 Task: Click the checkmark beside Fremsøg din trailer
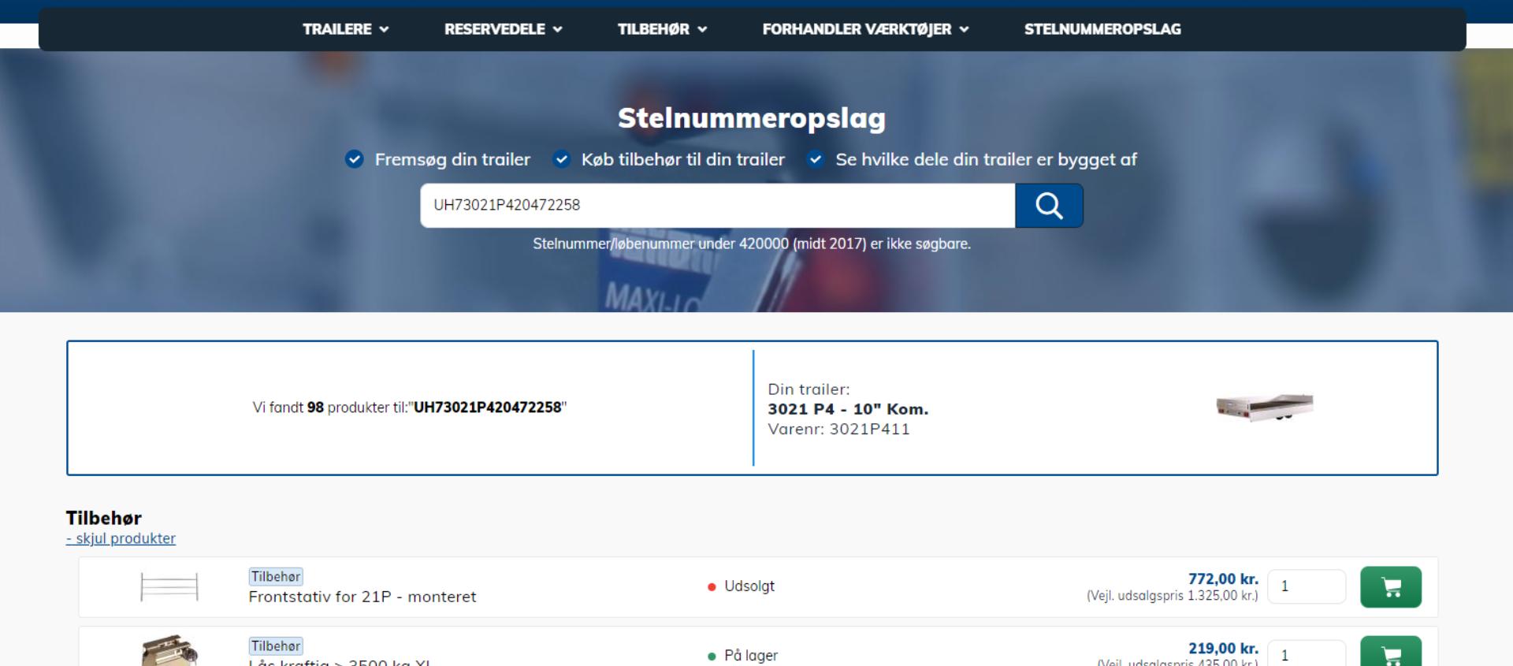[355, 159]
